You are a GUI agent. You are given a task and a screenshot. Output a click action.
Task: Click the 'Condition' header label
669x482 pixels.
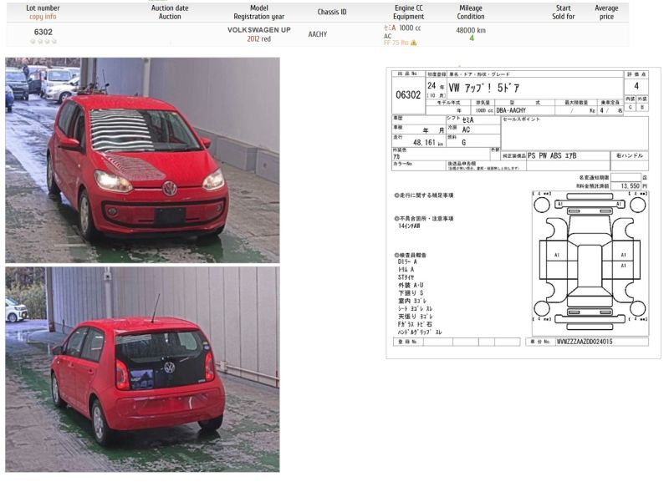click(x=471, y=17)
